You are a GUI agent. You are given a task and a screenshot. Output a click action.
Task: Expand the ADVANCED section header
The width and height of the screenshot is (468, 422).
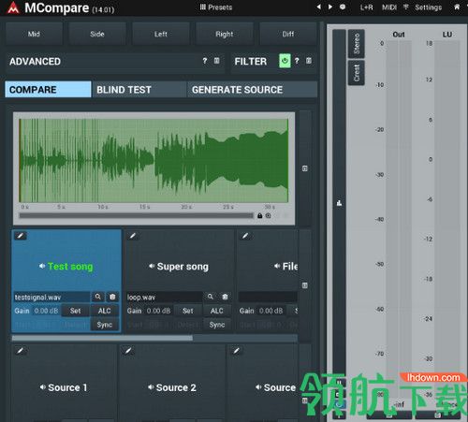pos(35,62)
